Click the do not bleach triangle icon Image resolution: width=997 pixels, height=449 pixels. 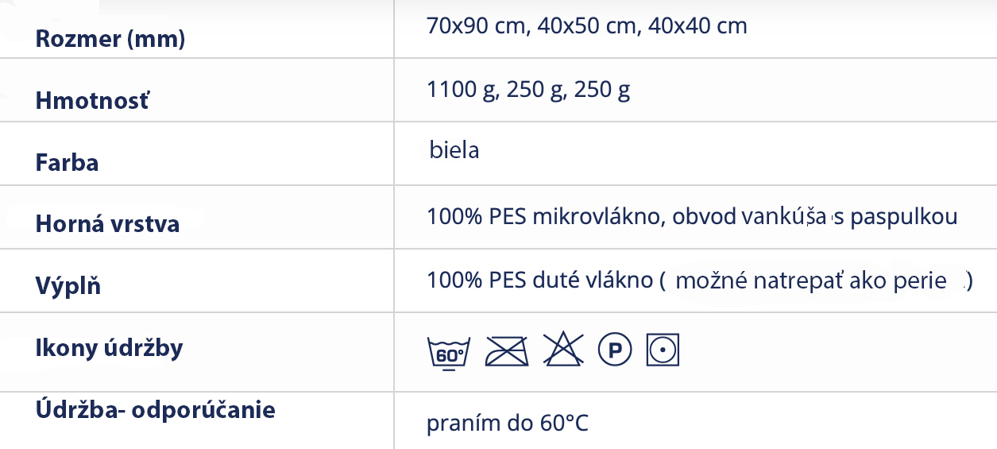563,349
